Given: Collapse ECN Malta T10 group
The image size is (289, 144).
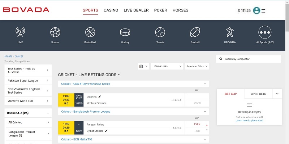Looking at the screenshot, I should [x=205, y=139].
